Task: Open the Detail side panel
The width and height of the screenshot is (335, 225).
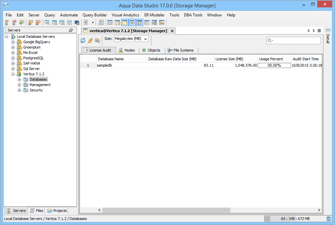Action: [x=328, y=36]
